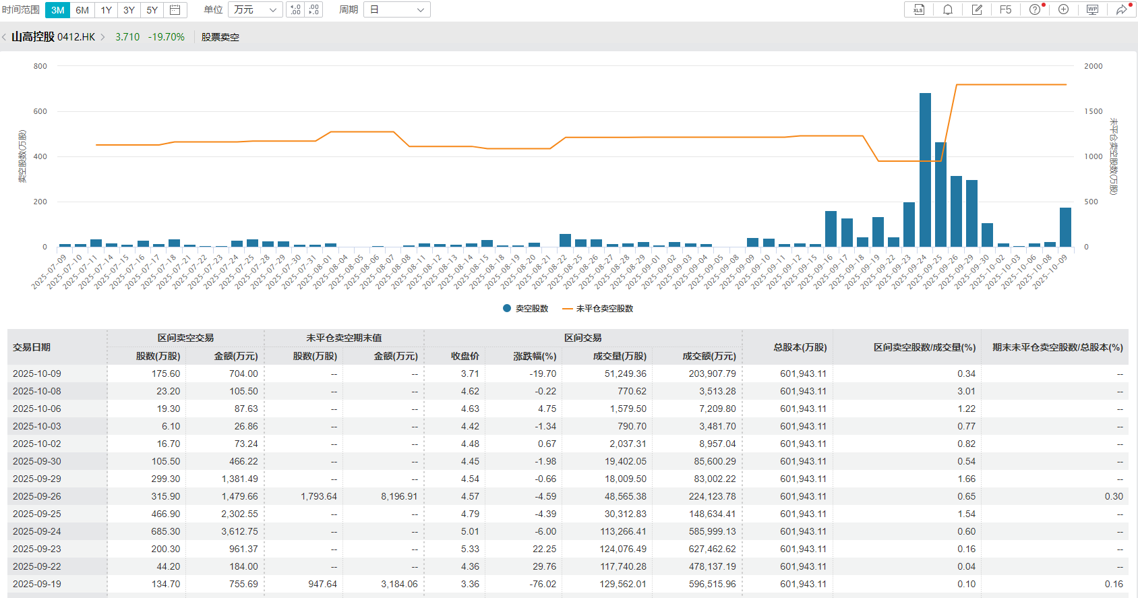Click the circled plus add icon

pyautogui.click(x=1063, y=9)
